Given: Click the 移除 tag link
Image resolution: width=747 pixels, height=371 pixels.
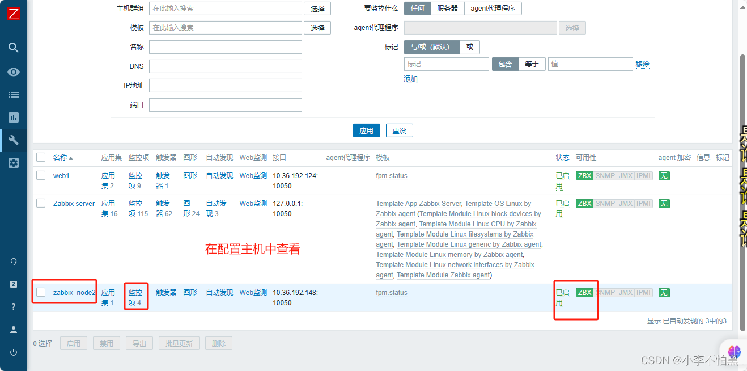Looking at the screenshot, I should click(643, 64).
